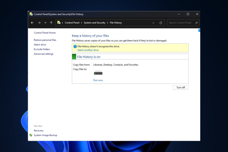The height and width of the screenshot is (152, 228).
Task: Click the drive not recognized message
Action: 99,46
